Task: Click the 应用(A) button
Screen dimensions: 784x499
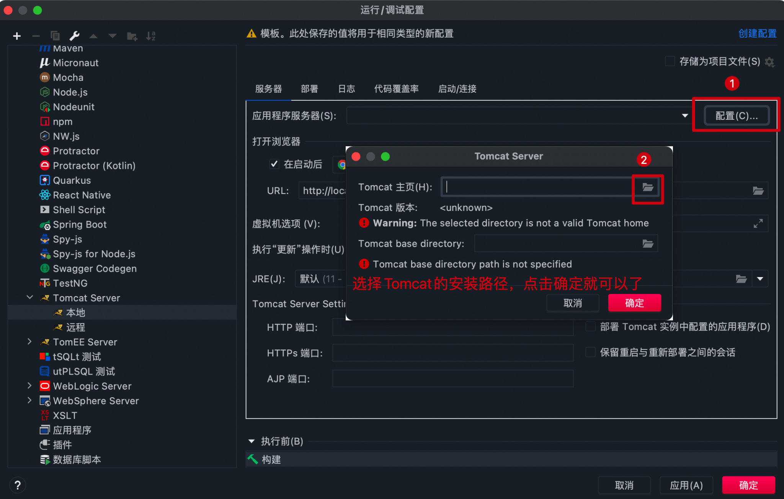Action: coord(686,485)
